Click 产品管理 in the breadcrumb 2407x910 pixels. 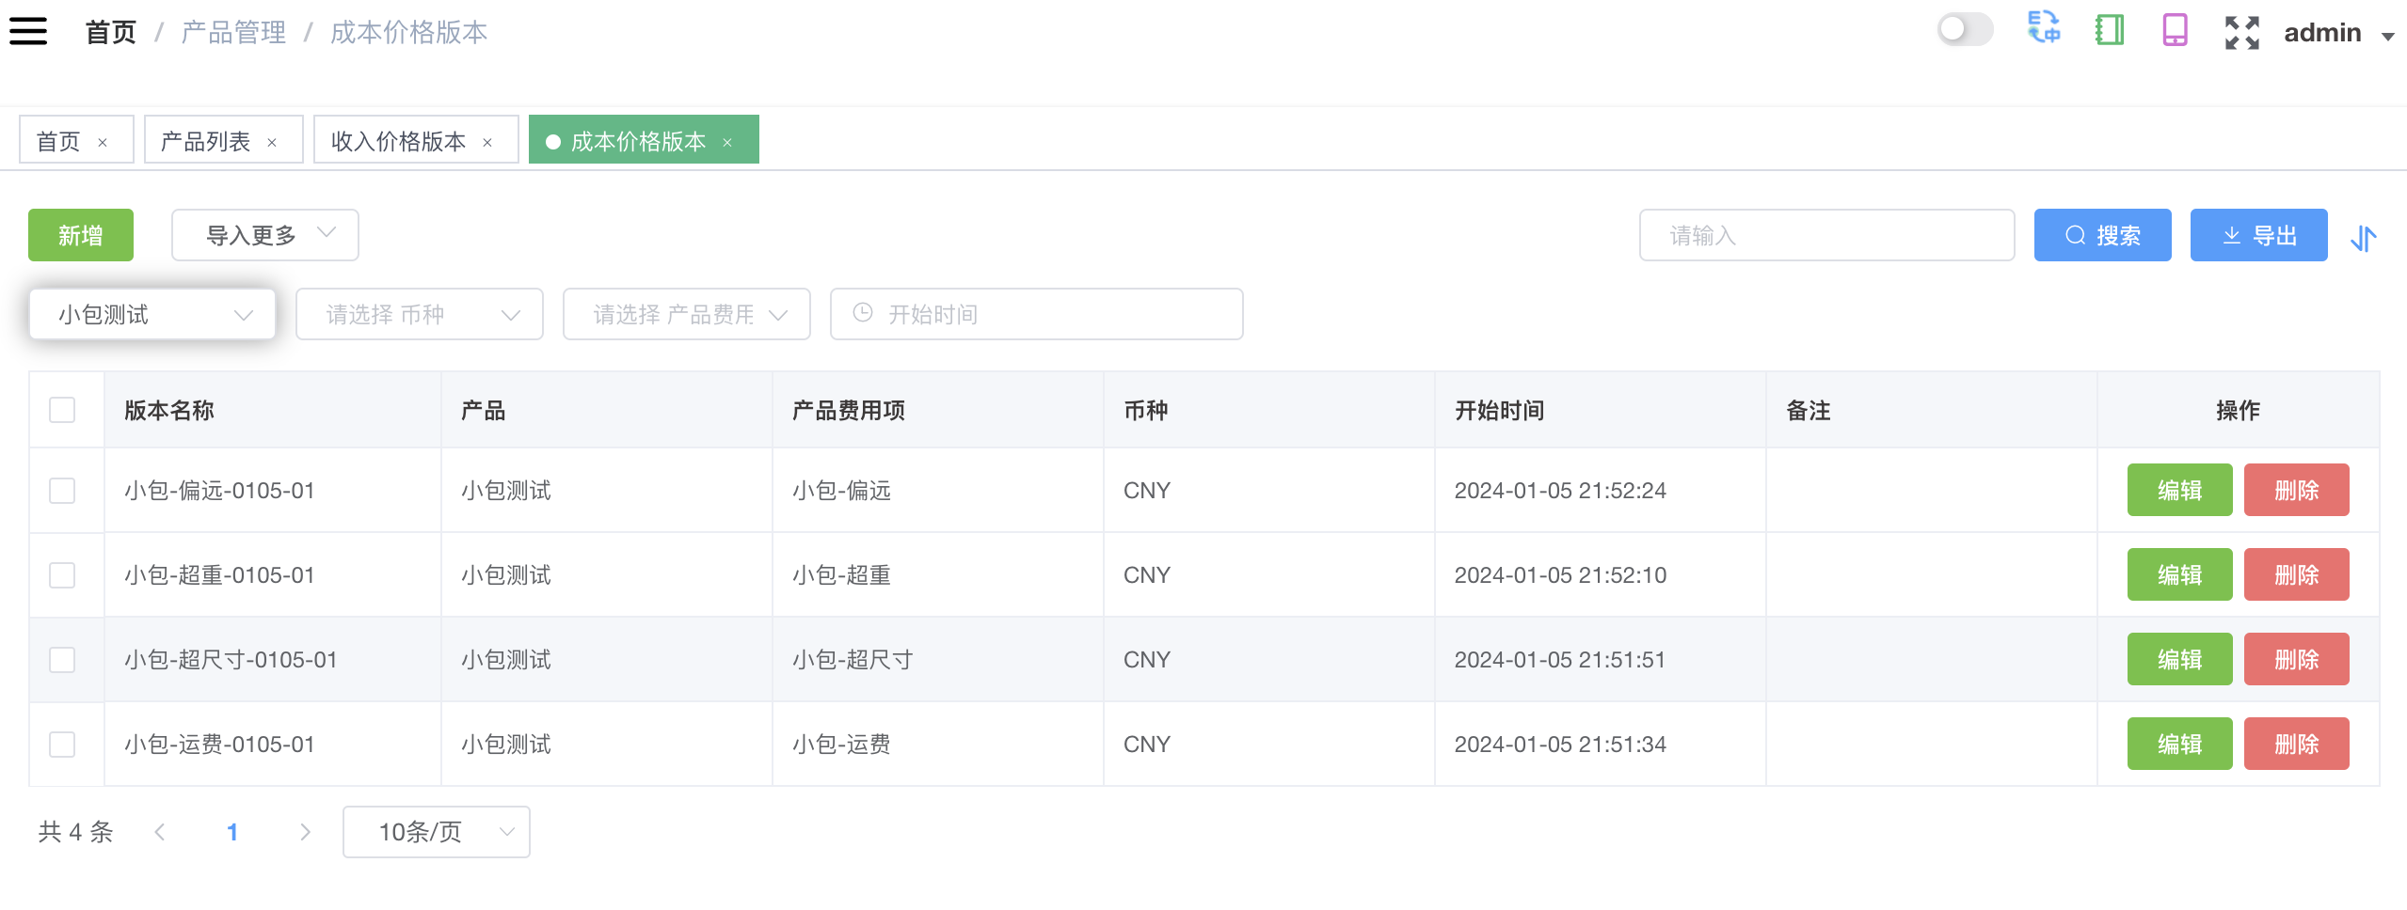tap(233, 33)
